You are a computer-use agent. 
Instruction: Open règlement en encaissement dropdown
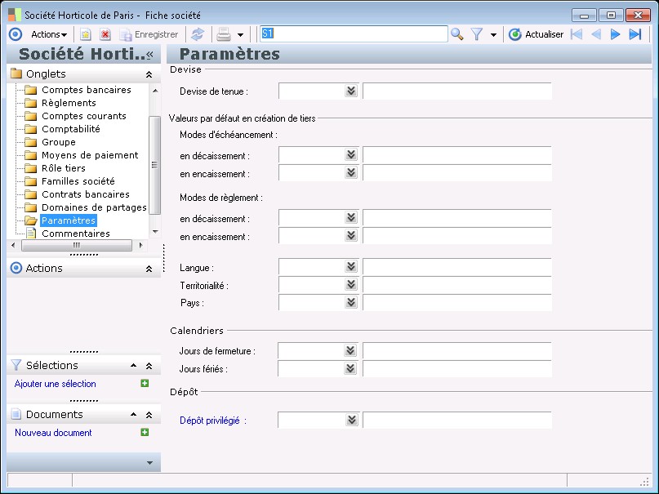351,236
